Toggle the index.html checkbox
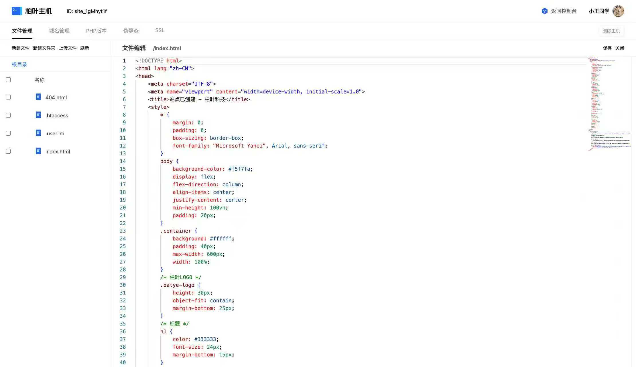Screen dimensions: 636x367 pos(8,151)
